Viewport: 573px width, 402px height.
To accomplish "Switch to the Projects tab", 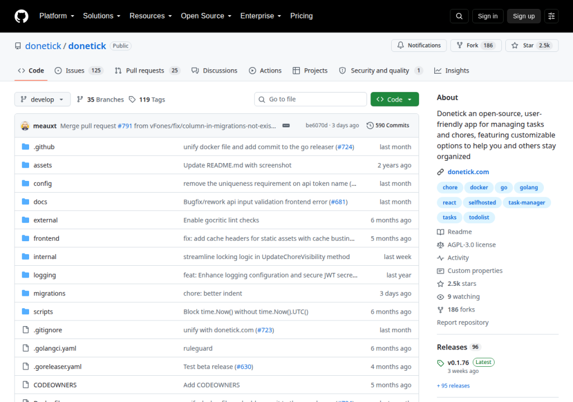I will pos(310,70).
